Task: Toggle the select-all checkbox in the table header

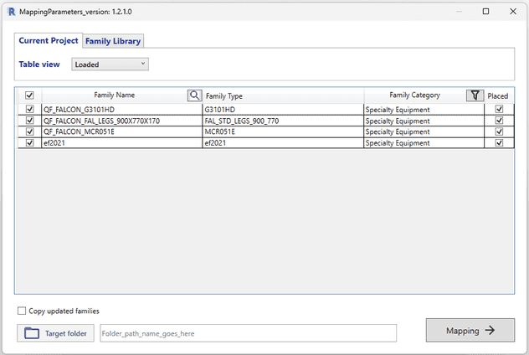Action: [29, 95]
